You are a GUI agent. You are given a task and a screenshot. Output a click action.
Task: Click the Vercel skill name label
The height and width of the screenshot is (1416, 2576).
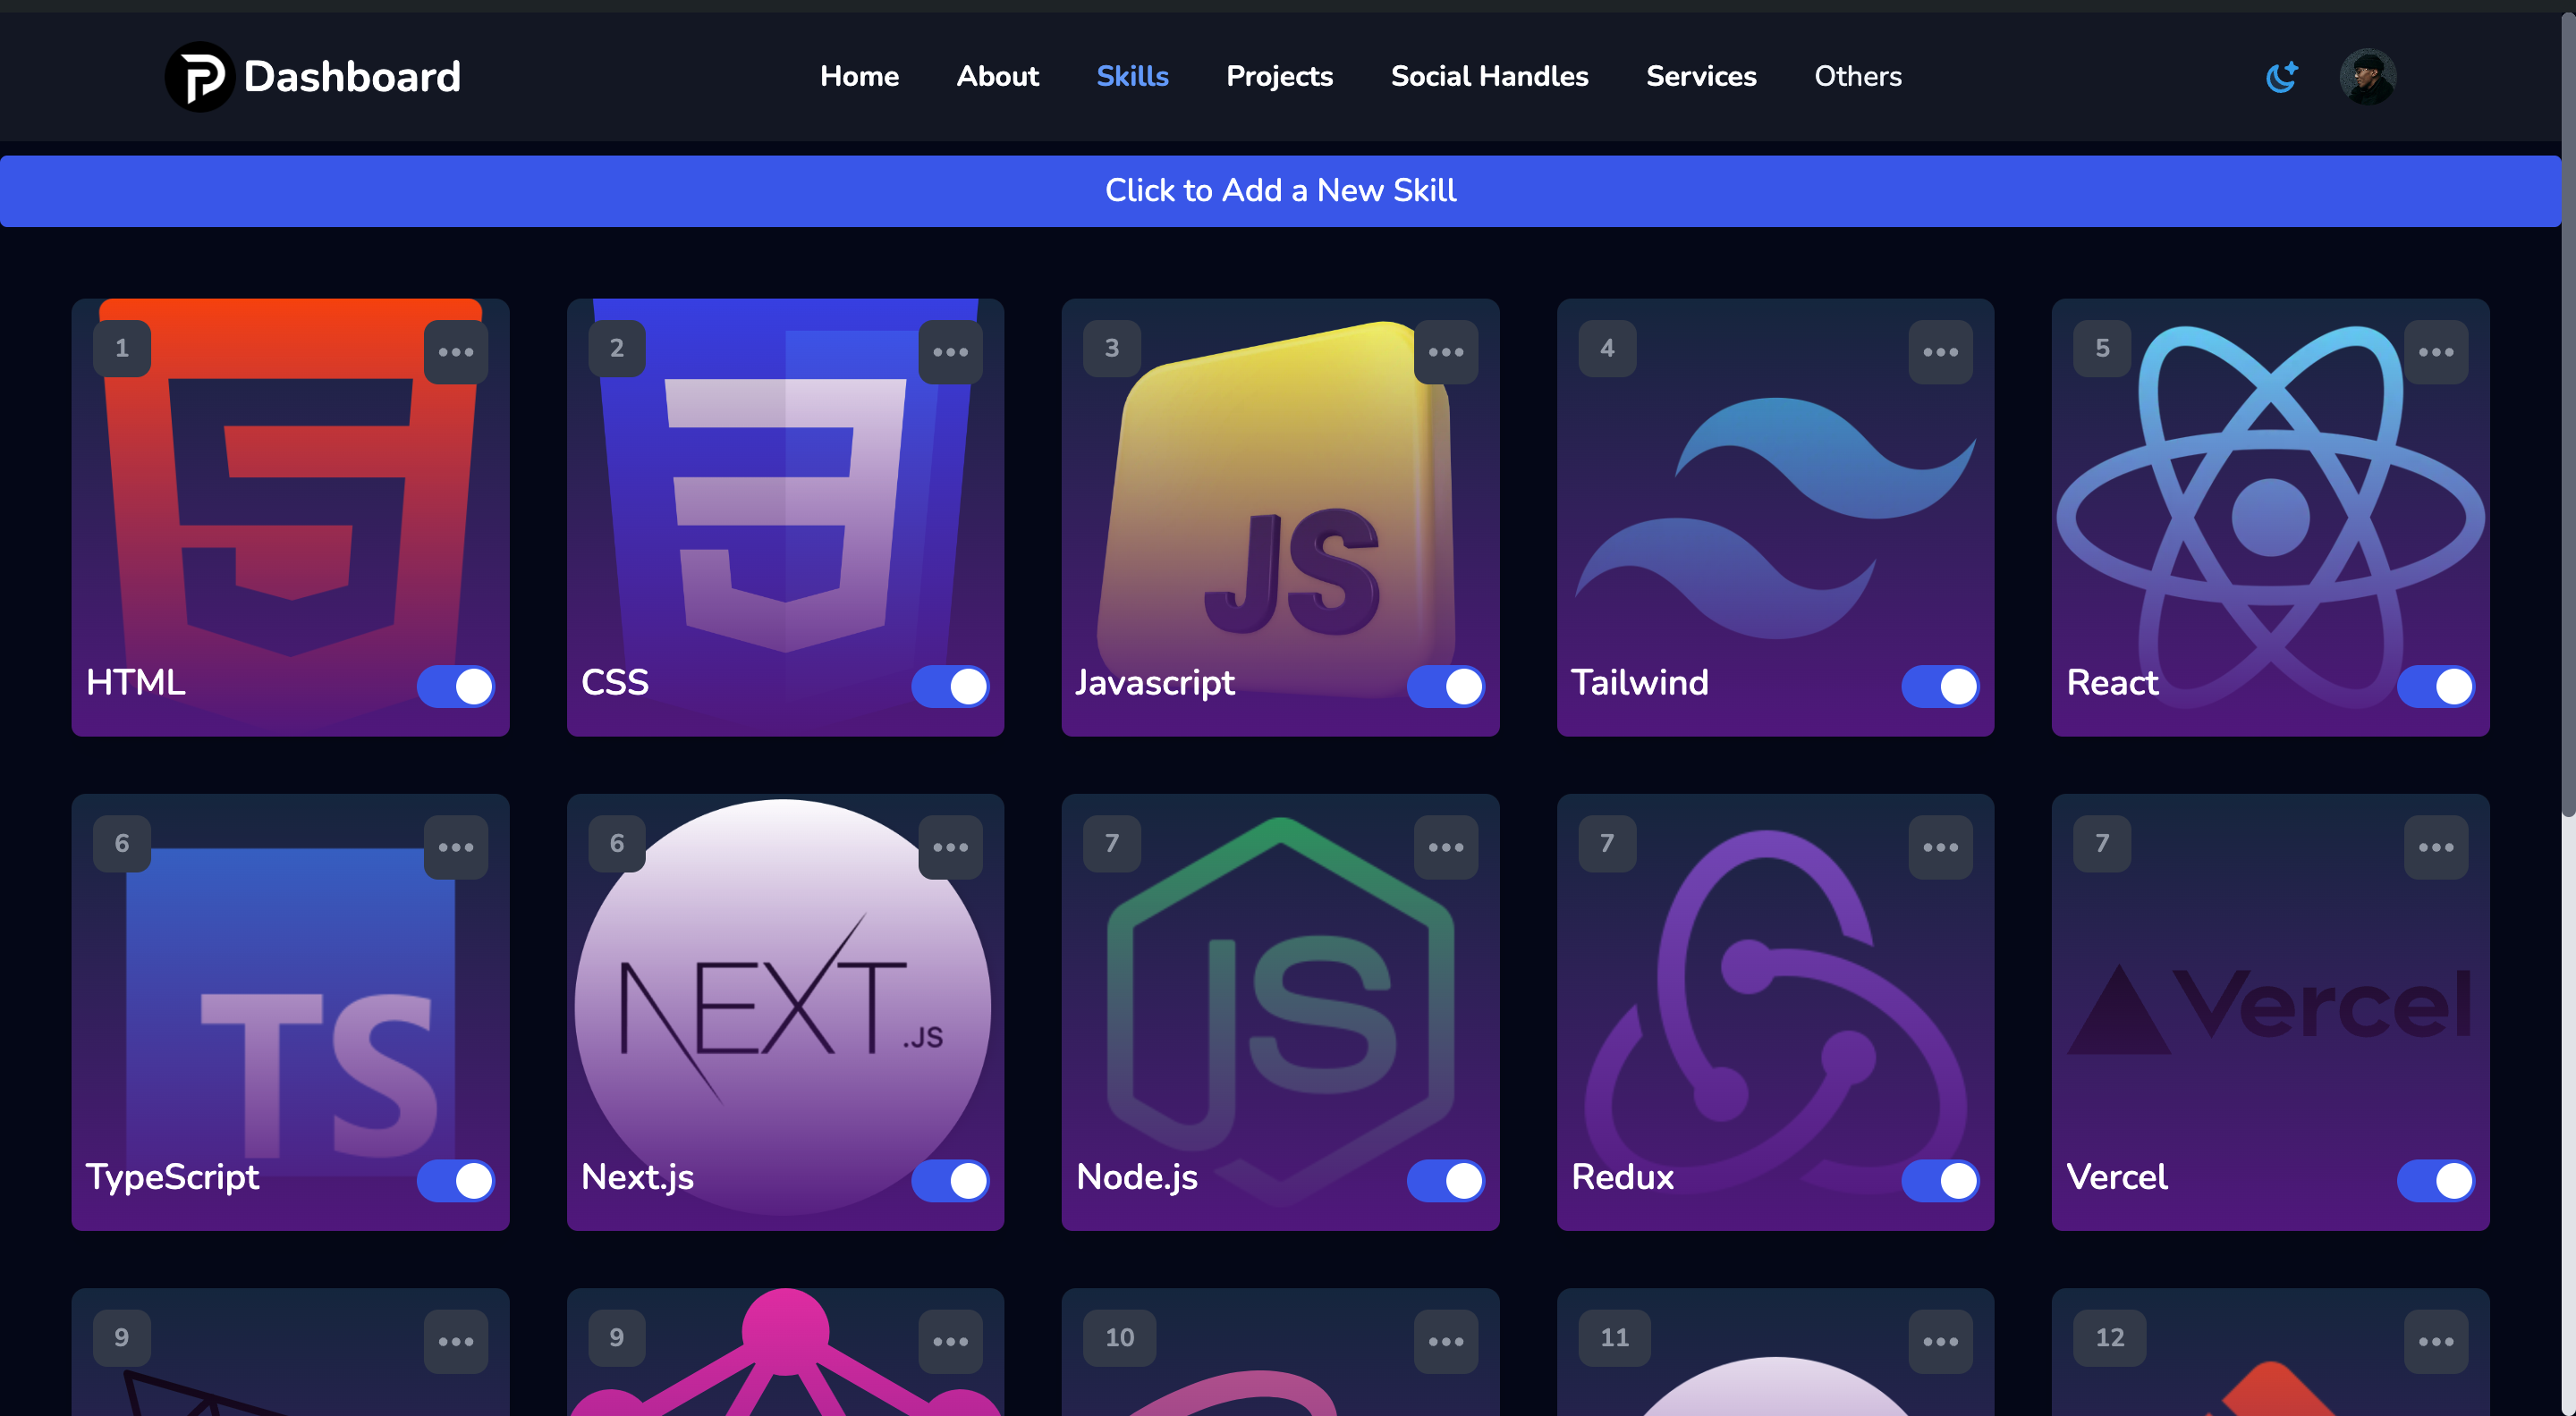pos(2117,1177)
